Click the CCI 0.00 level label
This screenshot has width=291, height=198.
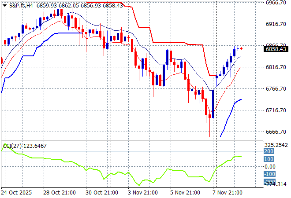tap(270, 166)
